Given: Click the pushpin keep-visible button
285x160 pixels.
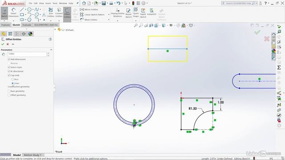Looking at the screenshot, I should point(13,44).
